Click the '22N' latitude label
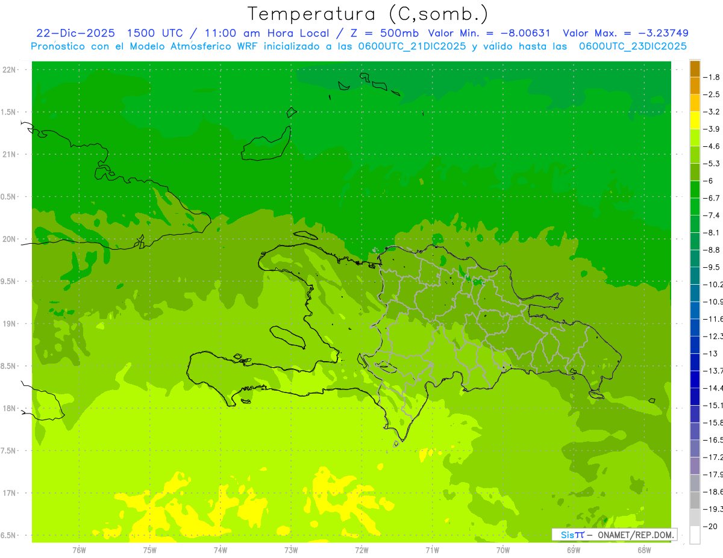This screenshot has height=558, width=723. [10, 70]
